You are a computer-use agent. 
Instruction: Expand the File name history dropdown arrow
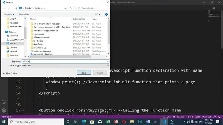pyautogui.click(x=108, y=61)
